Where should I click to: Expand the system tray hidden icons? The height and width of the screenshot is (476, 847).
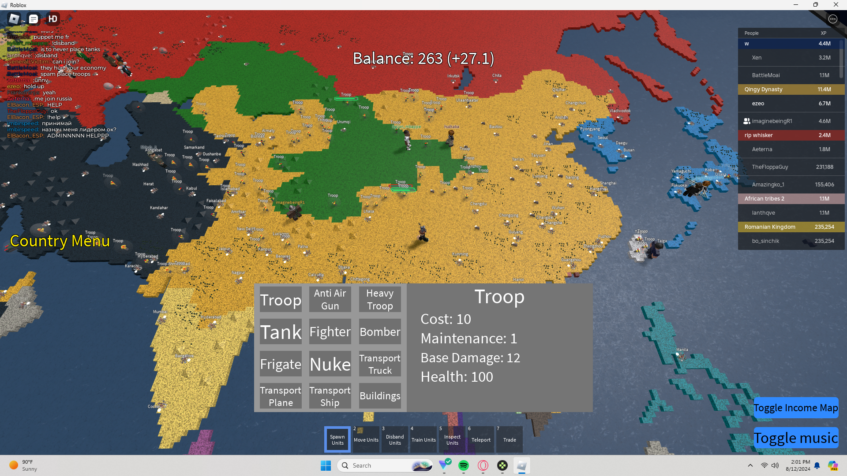coord(750,465)
